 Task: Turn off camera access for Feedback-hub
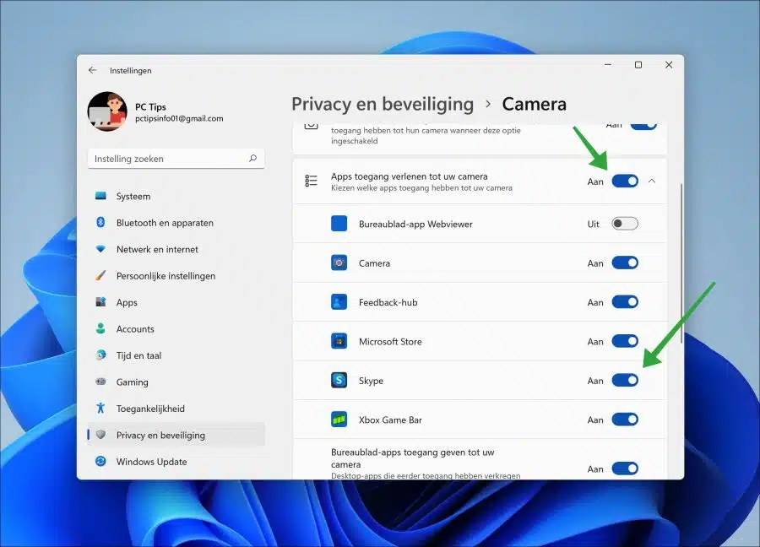pos(625,302)
